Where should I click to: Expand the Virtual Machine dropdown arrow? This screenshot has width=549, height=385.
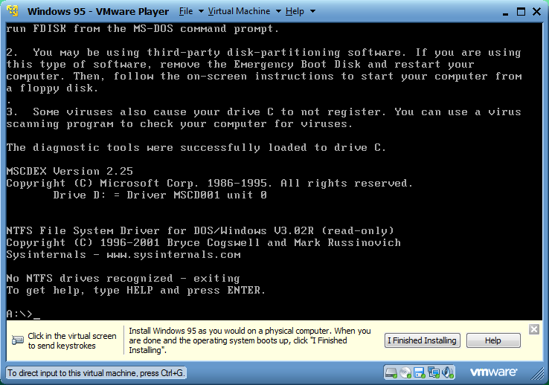click(x=278, y=11)
